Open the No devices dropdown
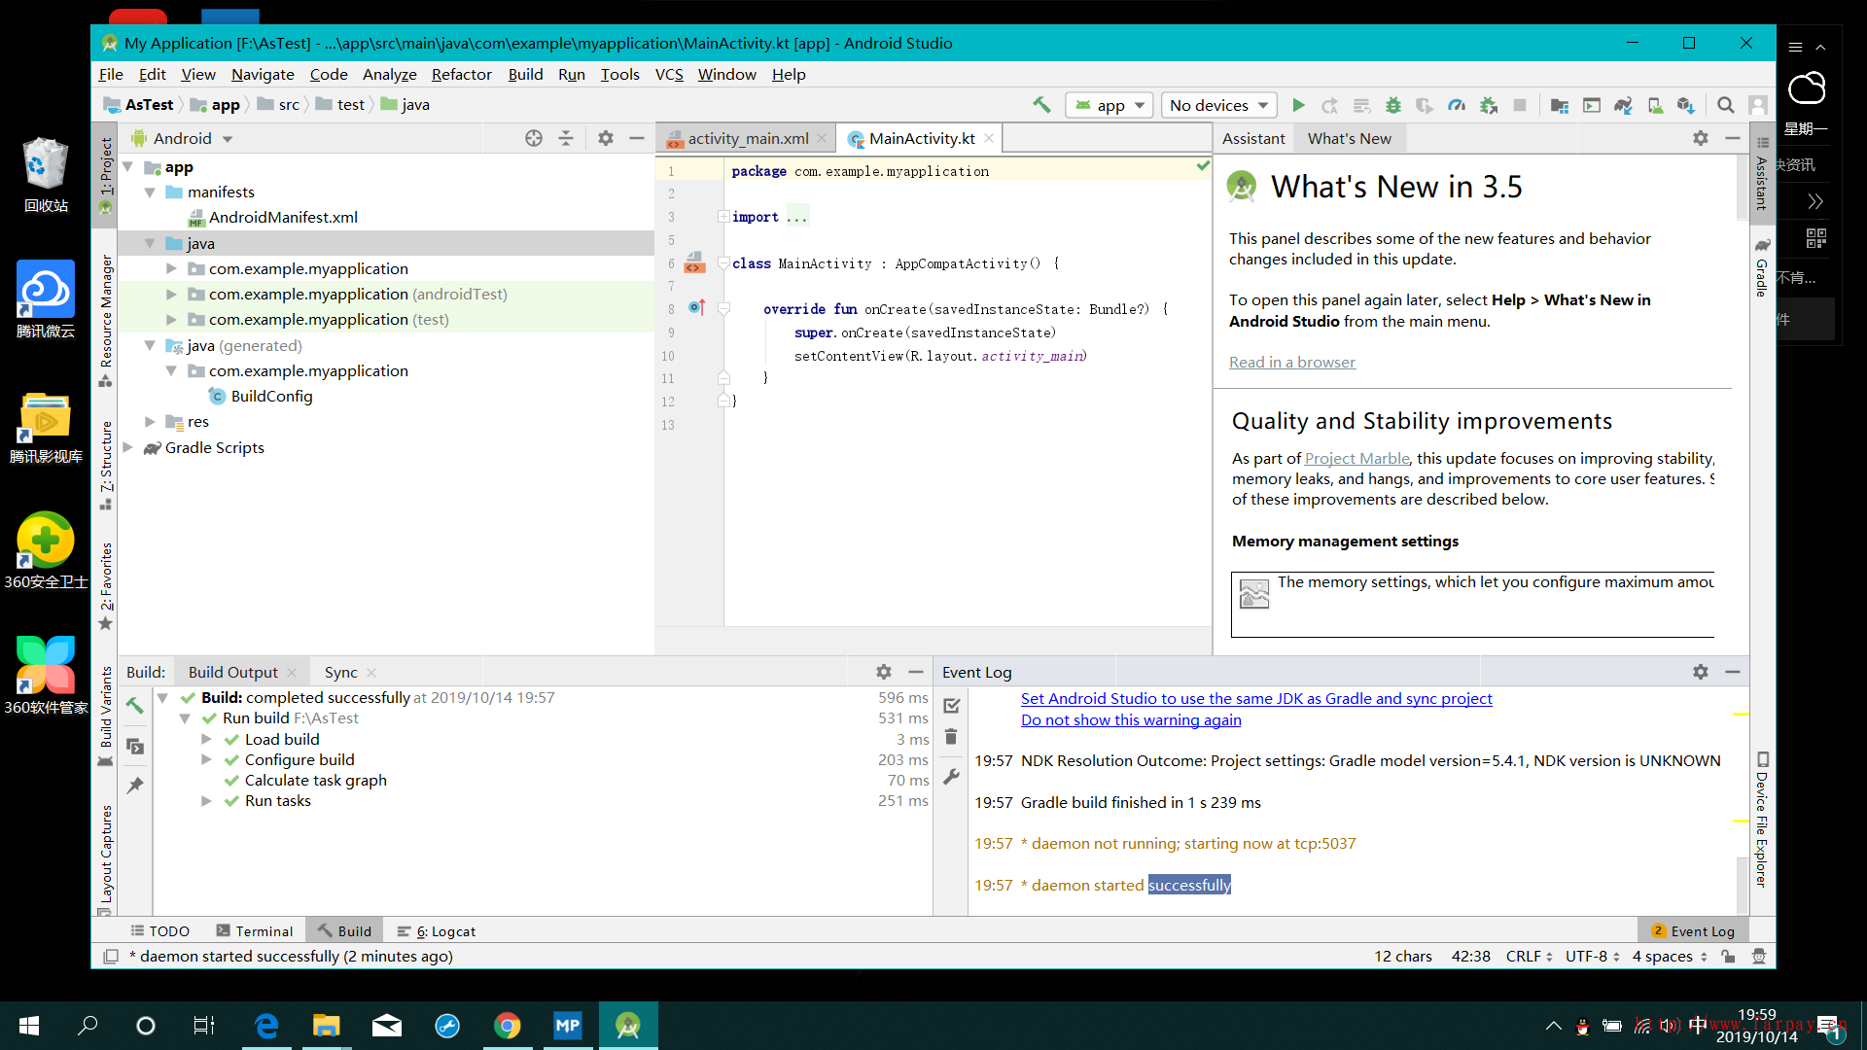This screenshot has height=1050, width=1867. [x=1219, y=105]
